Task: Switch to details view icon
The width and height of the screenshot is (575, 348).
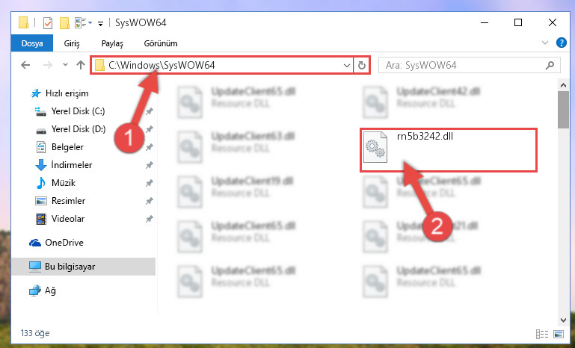Action: pyautogui.click(x=541, y=334)
